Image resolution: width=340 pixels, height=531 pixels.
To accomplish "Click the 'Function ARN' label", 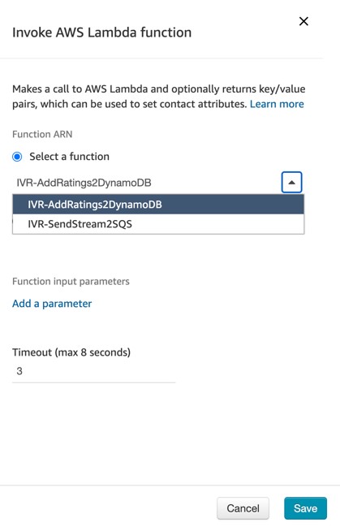I will [x=42, y=135].
